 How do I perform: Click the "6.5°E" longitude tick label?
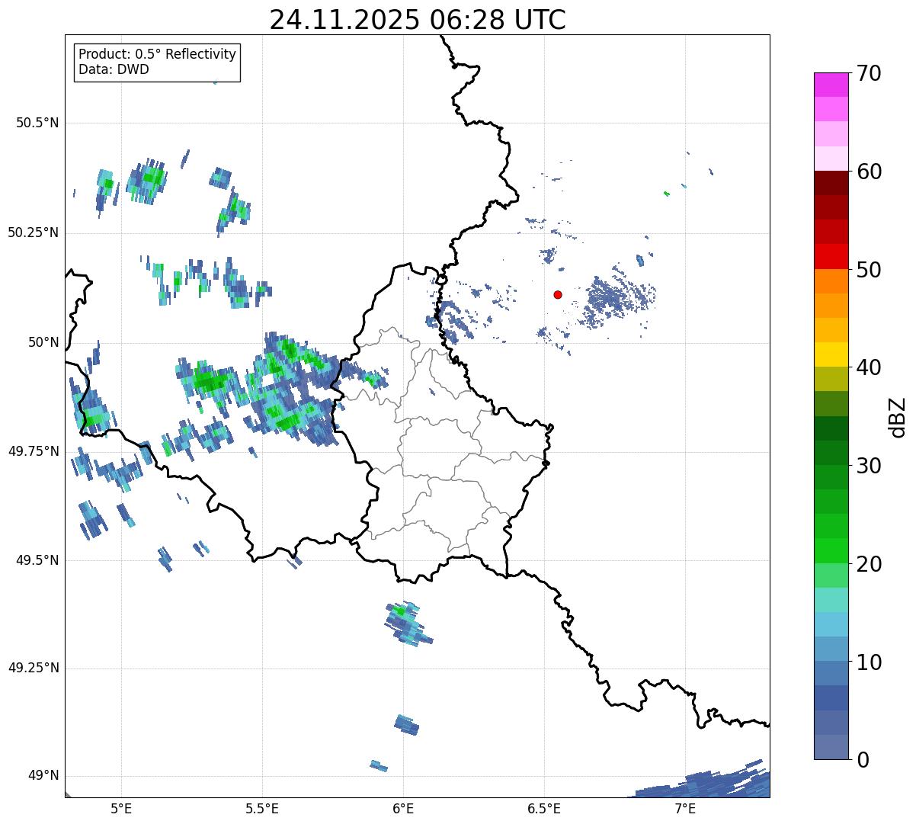(x=544, y=808)
